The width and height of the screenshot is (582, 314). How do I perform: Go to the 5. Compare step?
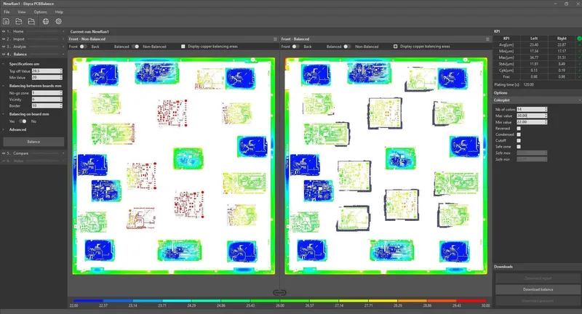coord(33,153)
